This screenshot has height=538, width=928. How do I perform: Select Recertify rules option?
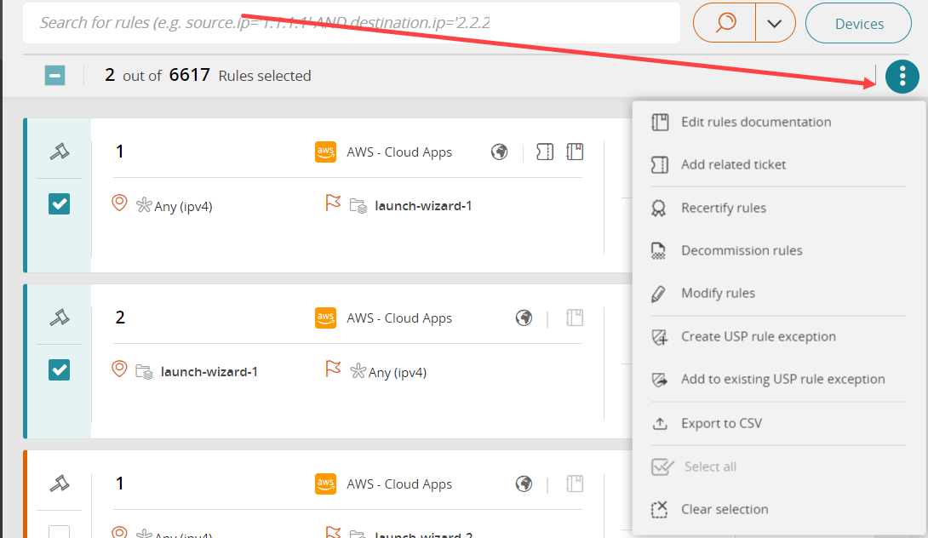(x=723, y=208)
